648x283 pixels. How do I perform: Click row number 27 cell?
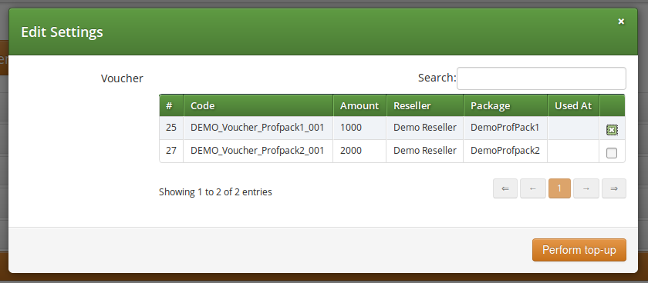171,151
